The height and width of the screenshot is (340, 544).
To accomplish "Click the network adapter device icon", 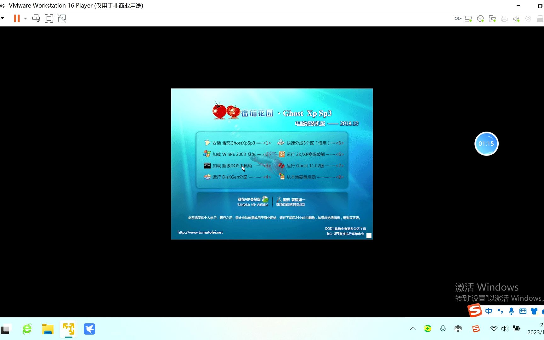I will click(492, 19).
